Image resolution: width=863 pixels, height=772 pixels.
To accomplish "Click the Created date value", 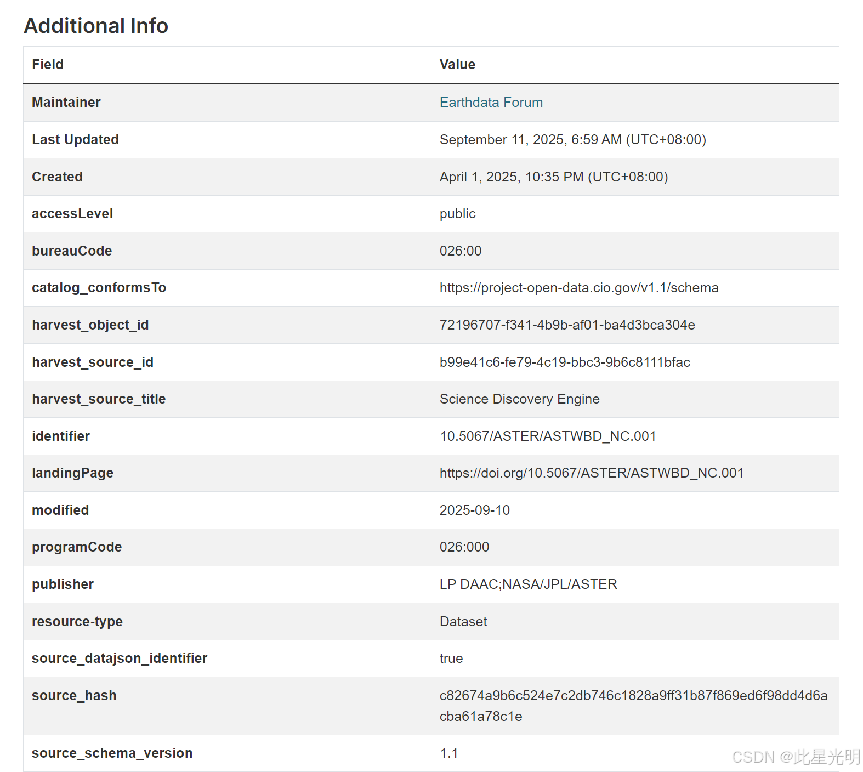I will coord(553,177).
